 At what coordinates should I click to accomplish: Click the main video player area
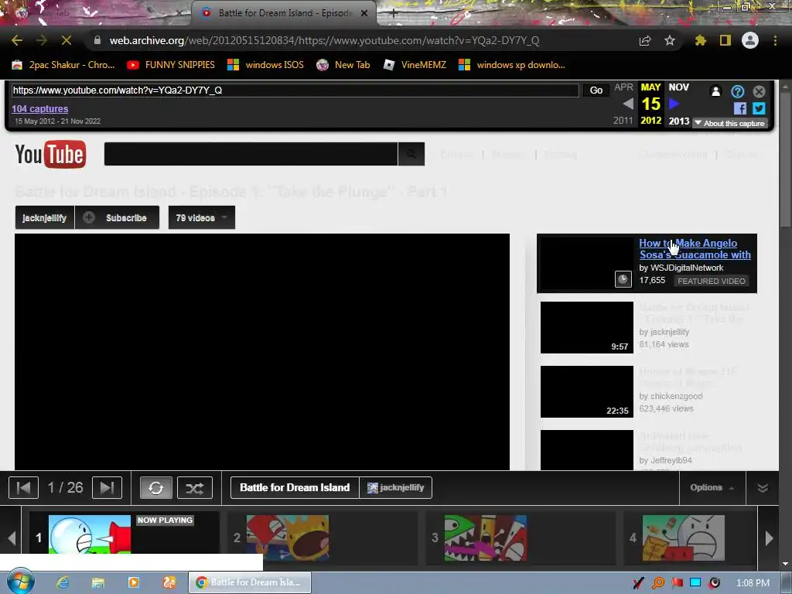(x=262, y=352)
